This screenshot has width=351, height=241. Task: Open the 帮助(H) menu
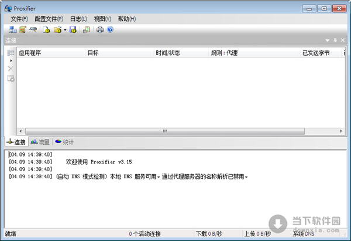127,19
